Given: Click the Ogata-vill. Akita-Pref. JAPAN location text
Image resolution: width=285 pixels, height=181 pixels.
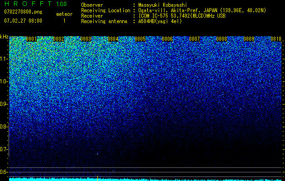Looking at the screenshot, I should (x=202, y=10).
